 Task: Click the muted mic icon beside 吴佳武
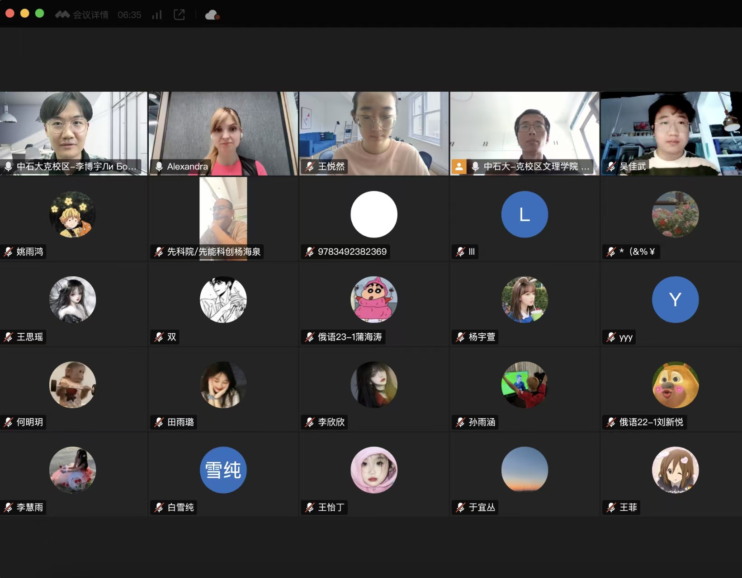pos(611,167)
